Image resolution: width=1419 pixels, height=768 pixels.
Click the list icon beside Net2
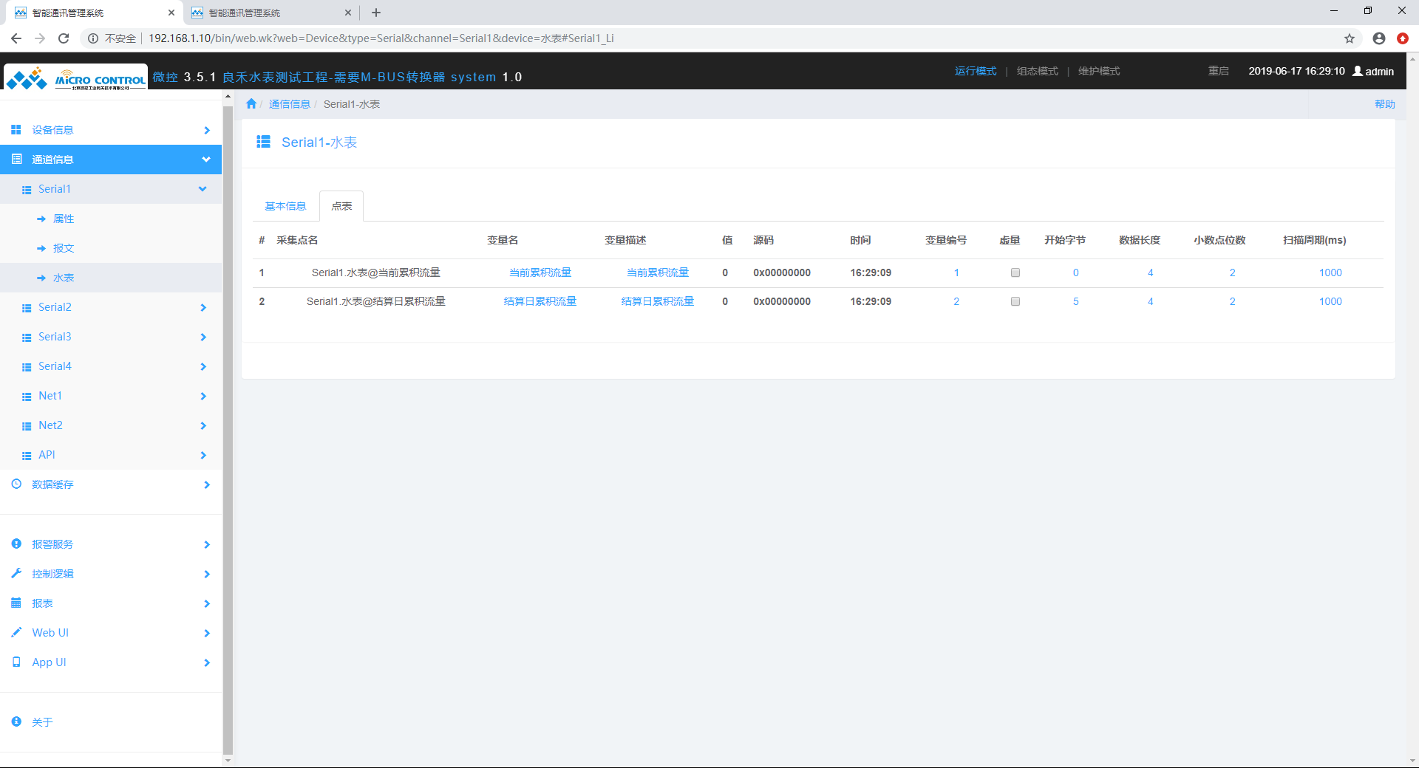[27, 426]
